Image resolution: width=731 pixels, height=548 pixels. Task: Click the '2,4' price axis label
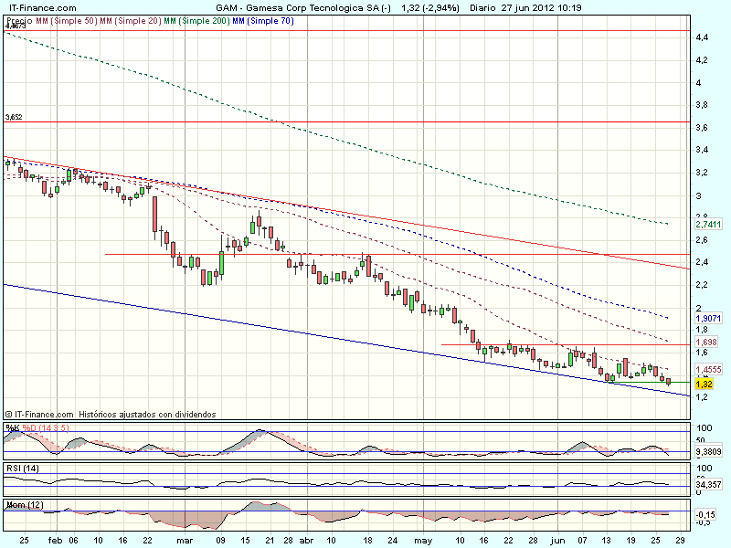coord(702,262)
